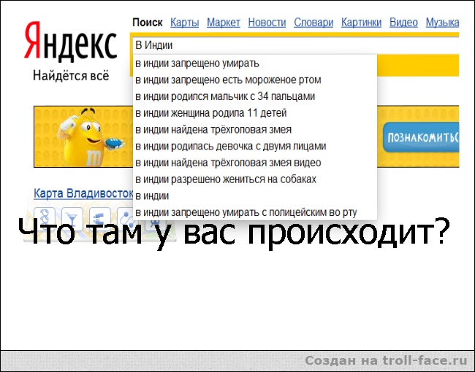The height and width of the screenshot is (372, 475).
Task: Click the search field containing 'В Индии'
Action: tap(295, 45)
